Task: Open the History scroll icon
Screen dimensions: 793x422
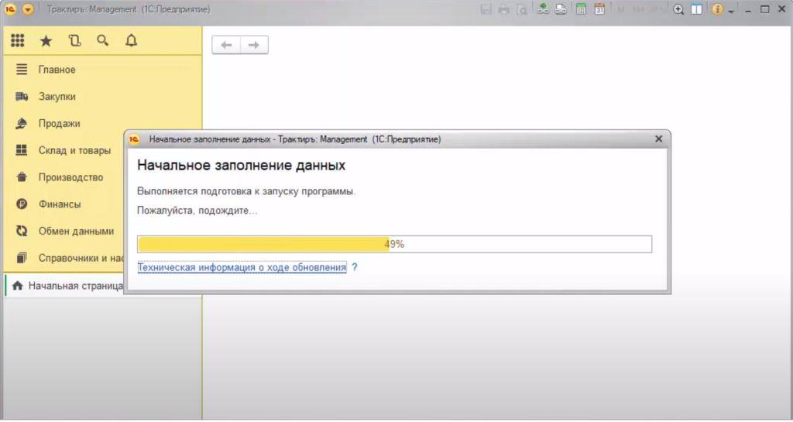Action: [74, 41]
